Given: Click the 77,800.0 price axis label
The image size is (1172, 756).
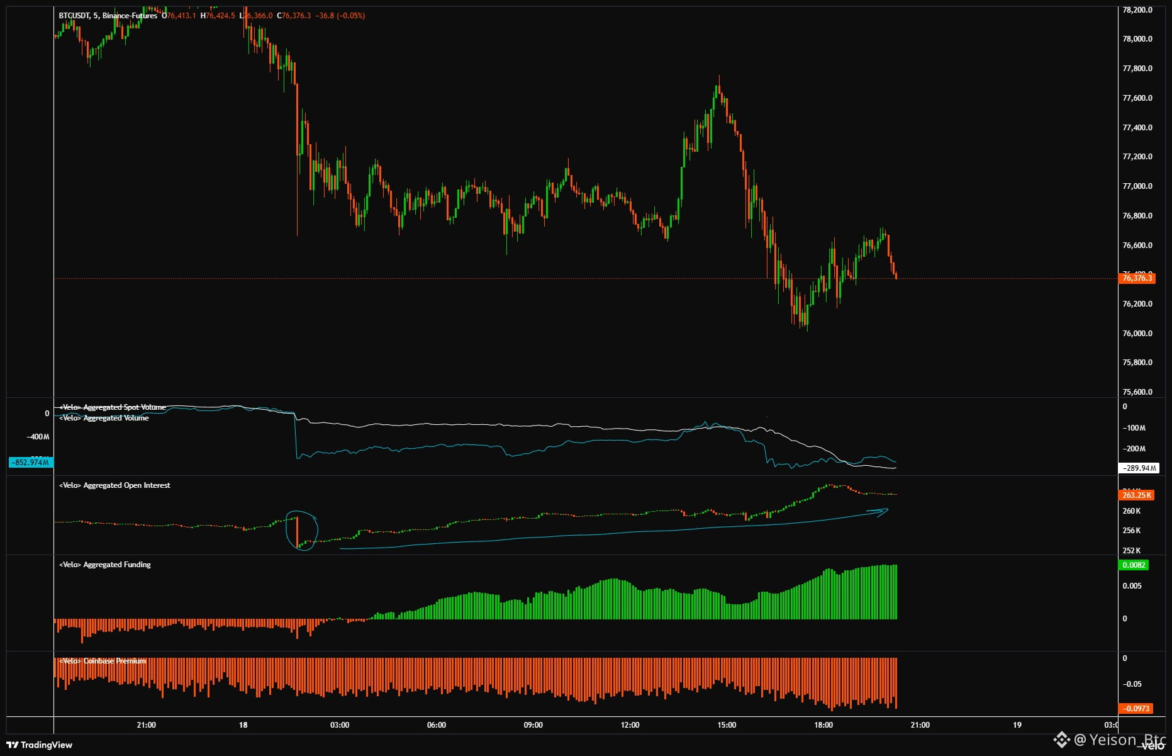Looking at the screenshot, I should click(1137, 69).
